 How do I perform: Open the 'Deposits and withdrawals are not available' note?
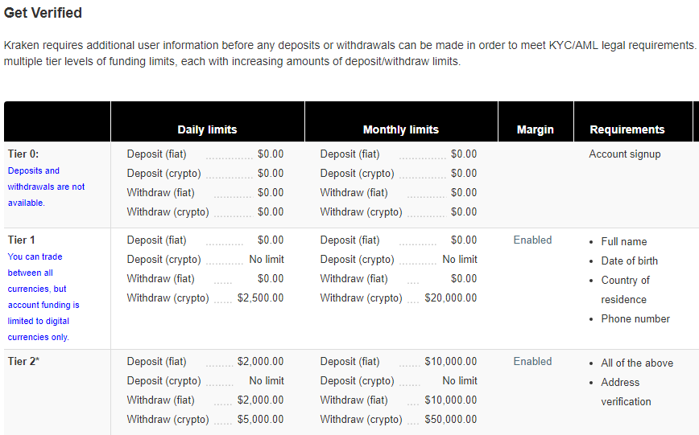click(46, 187)
